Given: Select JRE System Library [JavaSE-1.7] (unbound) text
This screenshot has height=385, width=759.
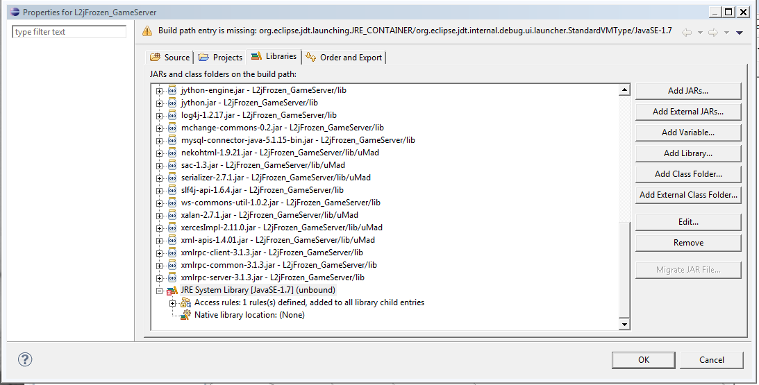Looking at the screenshot, I should click(258, 290).
